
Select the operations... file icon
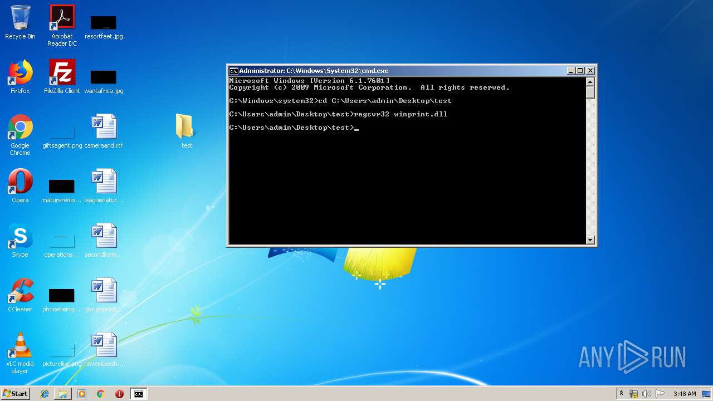[x=62, y=244]
